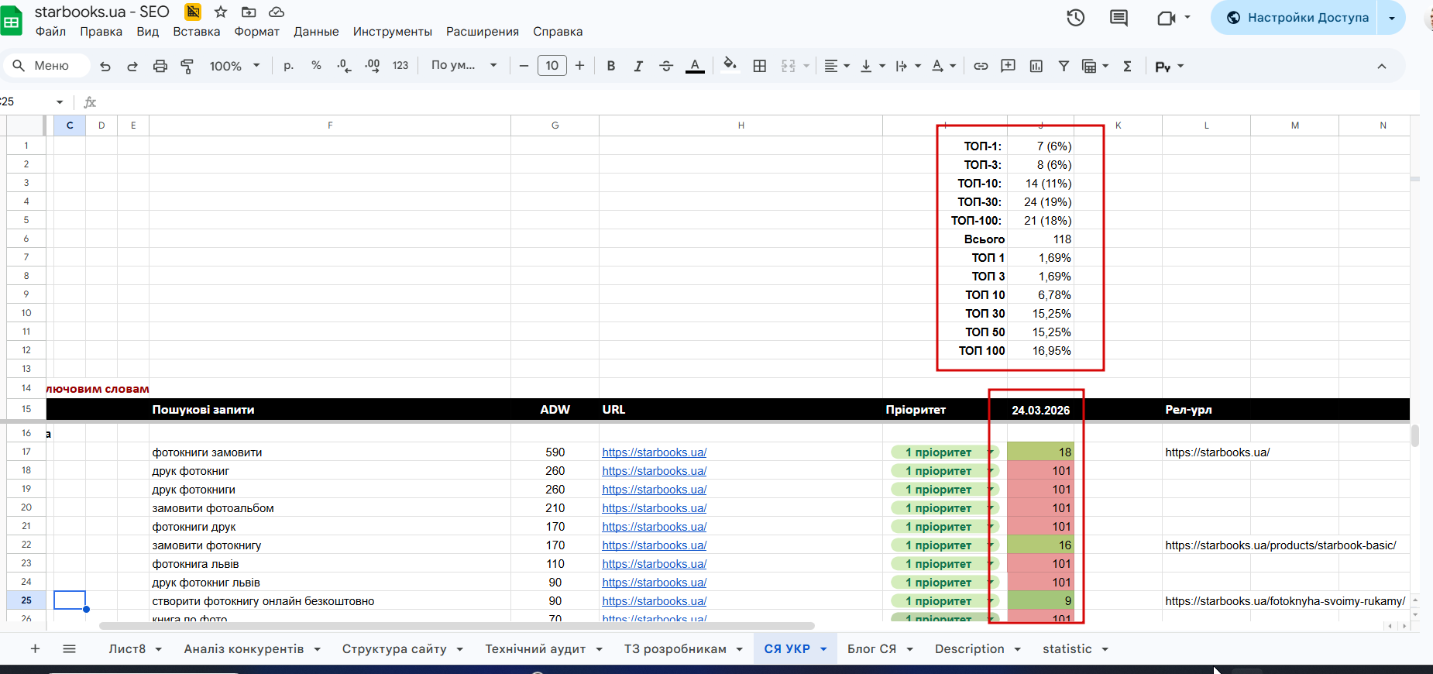This screenshot has width=1433, height=674.
Task: Open the vertical align dropdown
Action: (872, 67)
